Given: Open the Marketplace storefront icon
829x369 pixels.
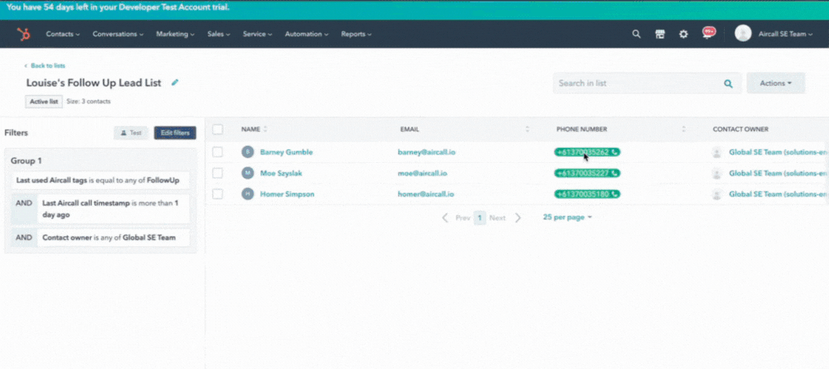Looking at the screenshot, I should pyautogui.click(x=660, y=34).
